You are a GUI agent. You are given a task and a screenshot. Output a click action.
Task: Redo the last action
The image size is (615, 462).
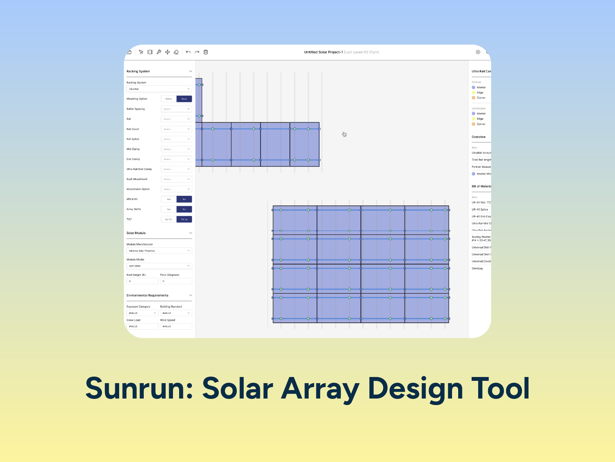point(197,52)
